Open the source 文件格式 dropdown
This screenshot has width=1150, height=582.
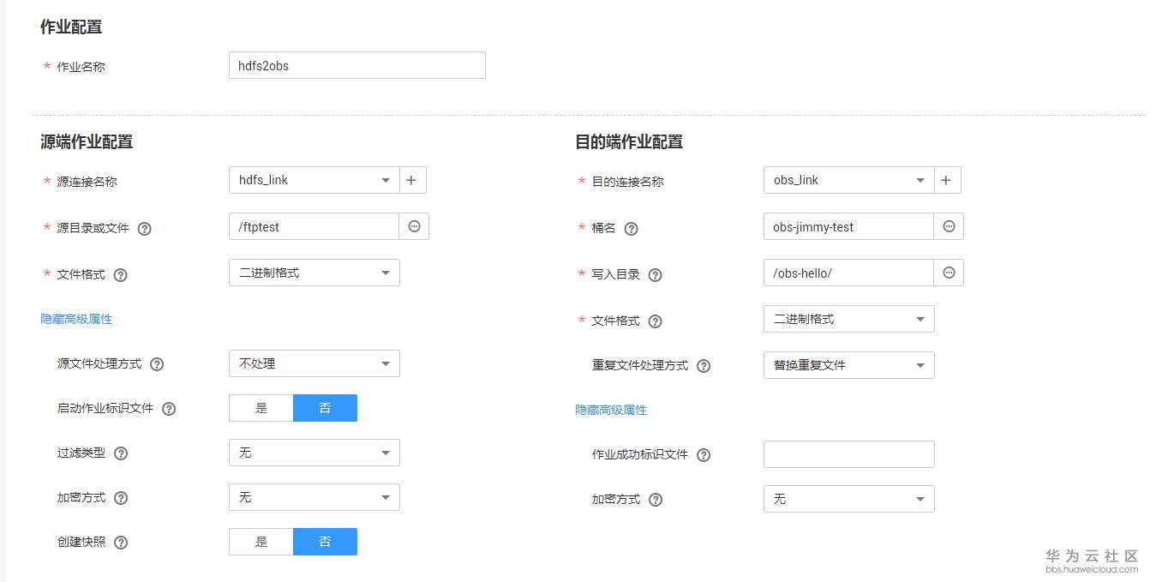[314, 273]
